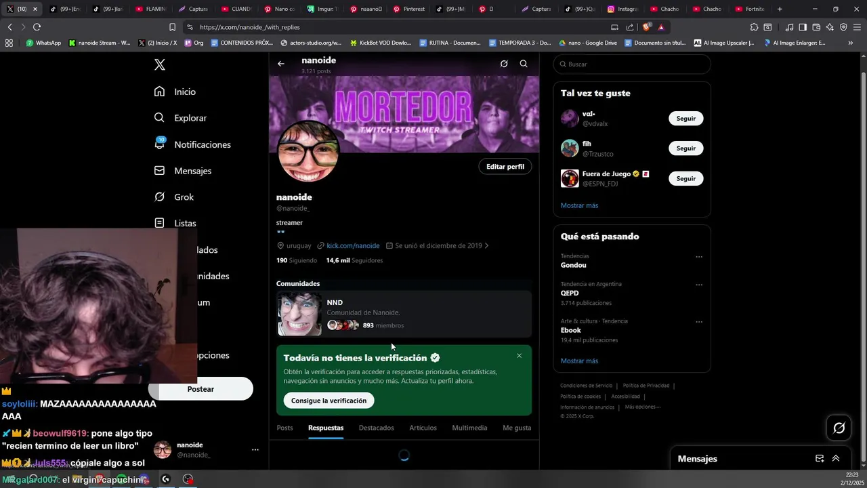Expand Más opciones footer menu

pyautogui.click(x=643, y=407)
